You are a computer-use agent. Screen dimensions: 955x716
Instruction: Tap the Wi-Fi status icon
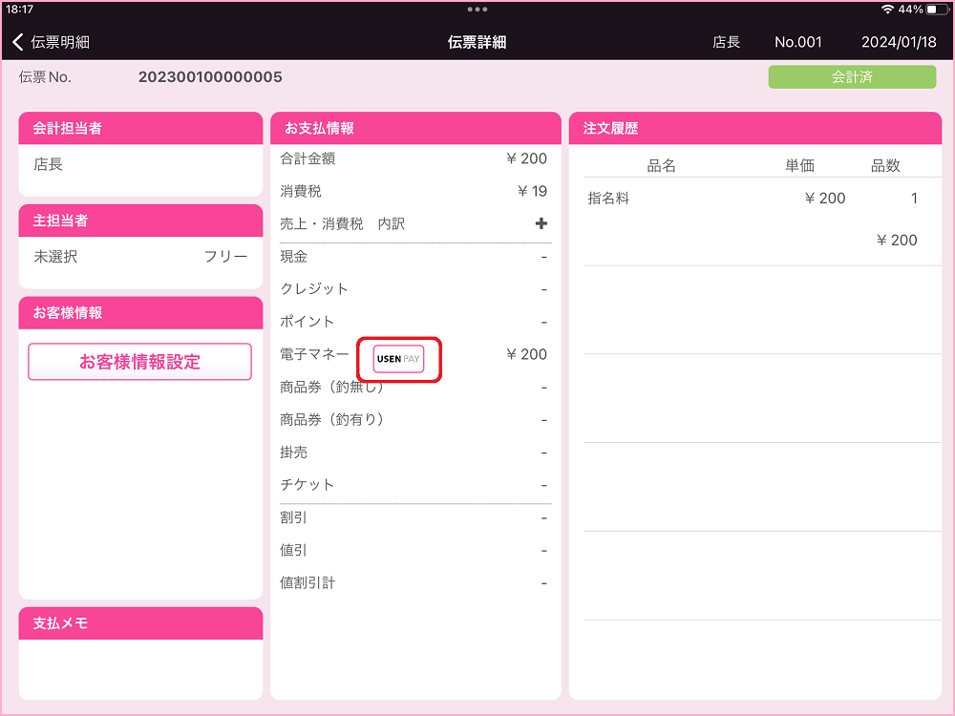point(887,9)
